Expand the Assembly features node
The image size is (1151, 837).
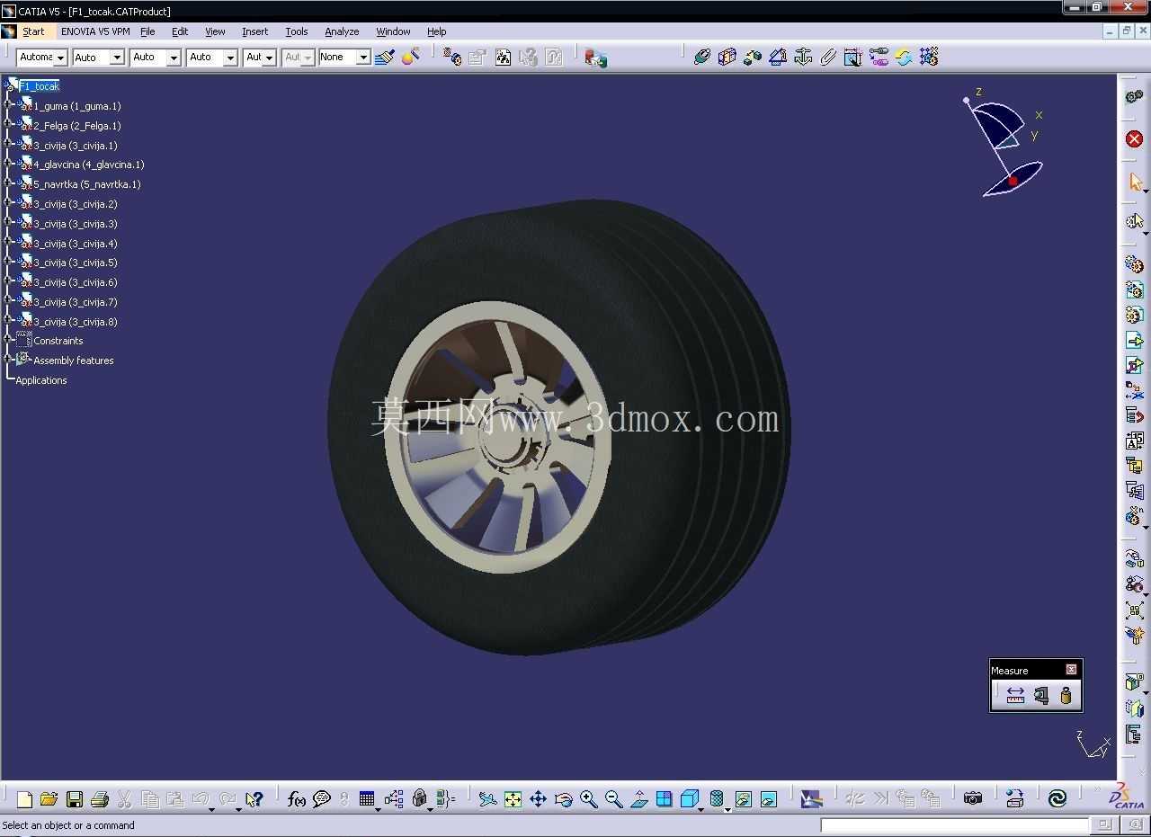(x=8, y=360)
